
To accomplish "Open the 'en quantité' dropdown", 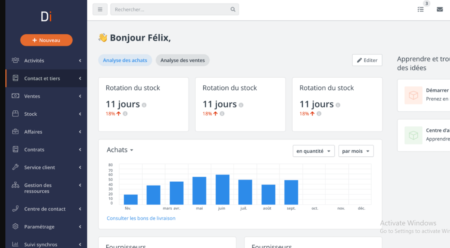I will coord(314,151).
